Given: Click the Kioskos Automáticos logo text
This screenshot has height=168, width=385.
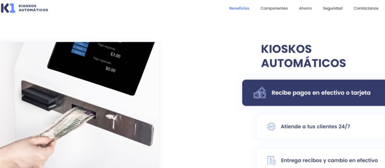Looking at the screenshot, I should point(33,8).
